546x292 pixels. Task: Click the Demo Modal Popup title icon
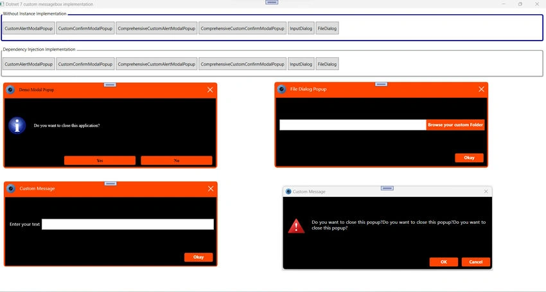pos(10,89)
